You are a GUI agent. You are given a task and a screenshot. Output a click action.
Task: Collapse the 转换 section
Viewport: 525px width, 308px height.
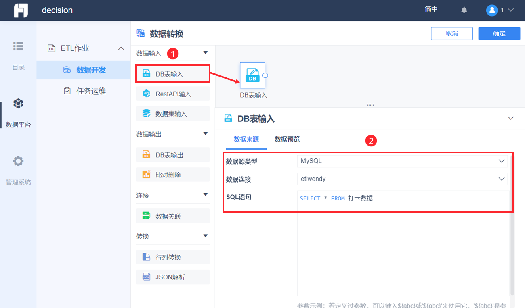(206, 236)
